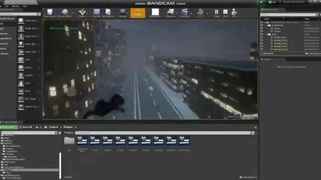Toggle visibility of Building_Floor in outliner

click(262, 37)
